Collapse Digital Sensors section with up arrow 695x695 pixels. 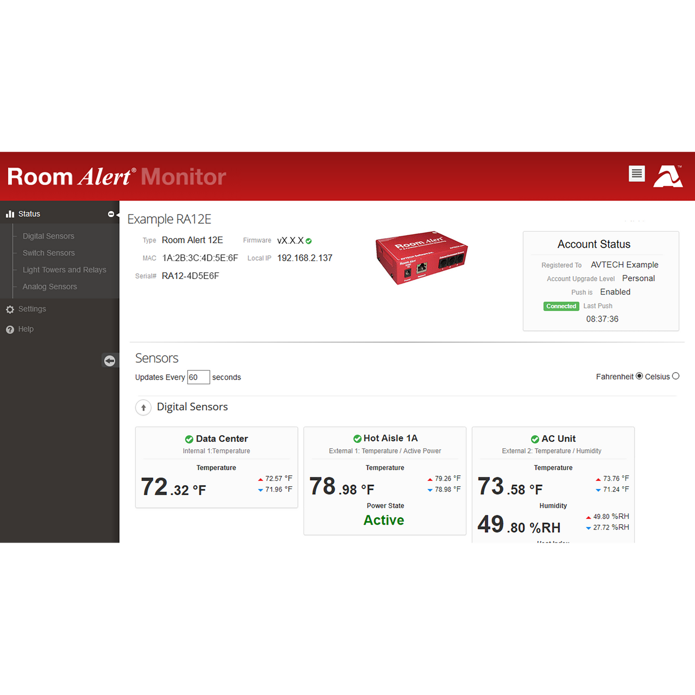(x=143, y=407)
